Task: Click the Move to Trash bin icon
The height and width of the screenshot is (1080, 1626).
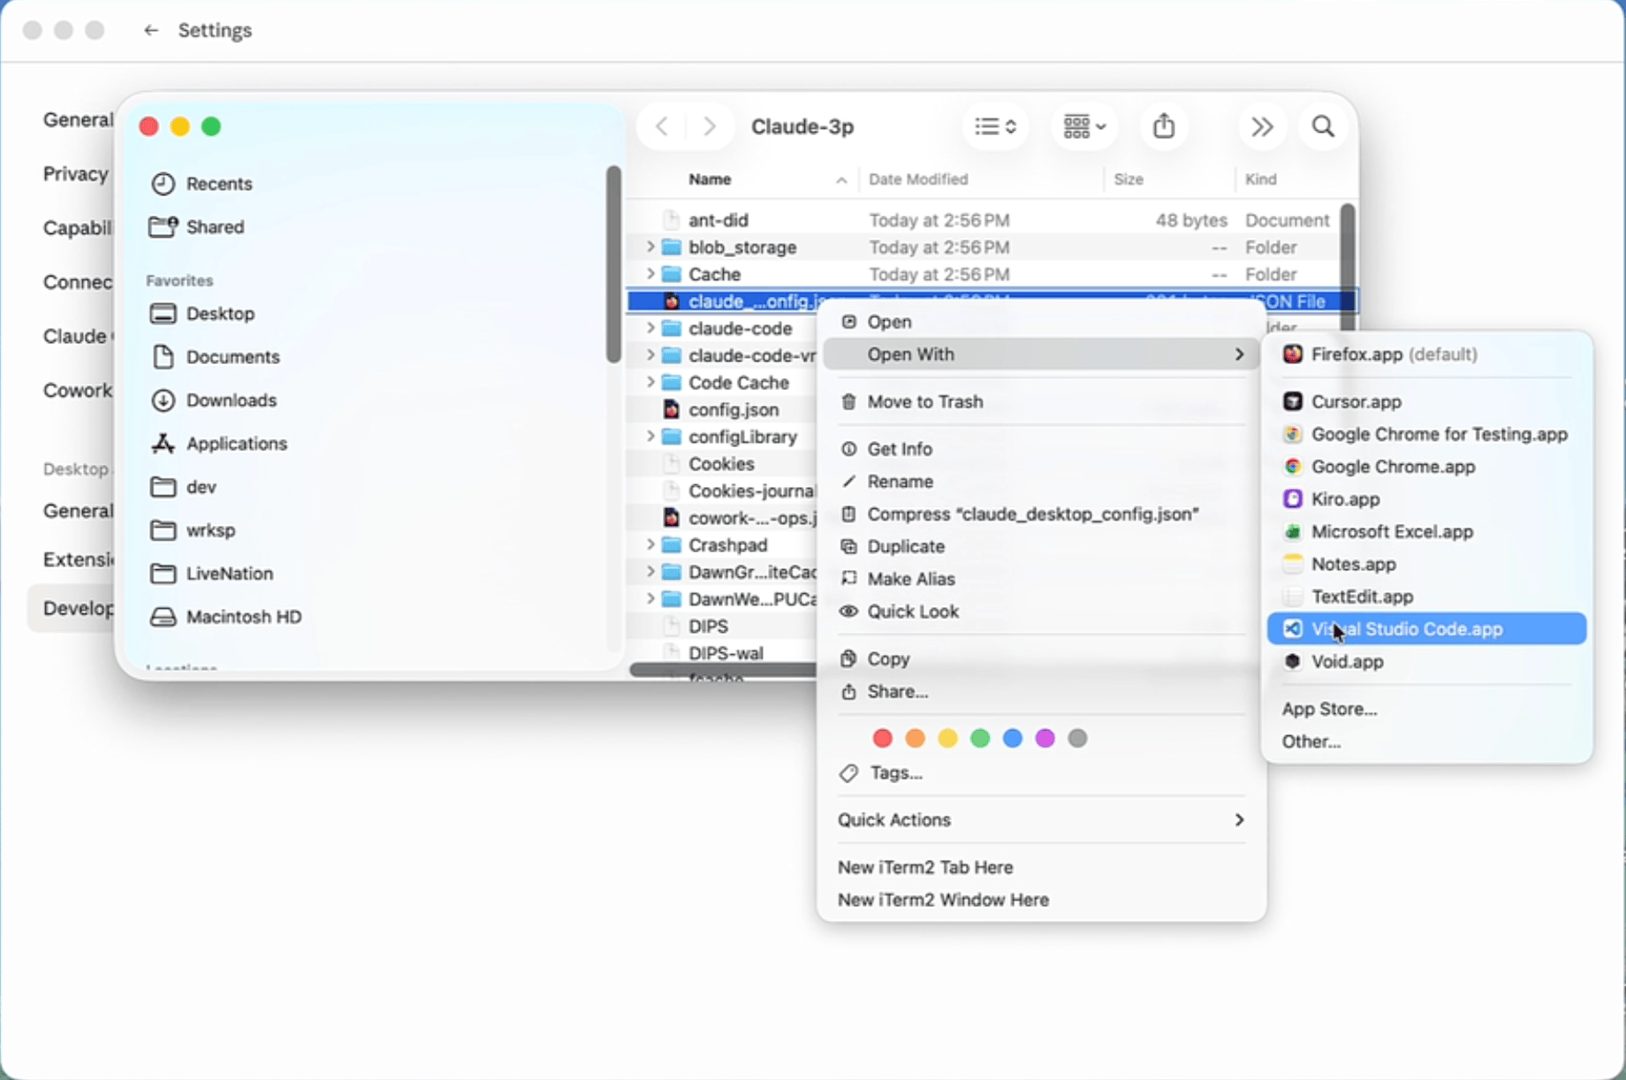Action: point(848,402)
